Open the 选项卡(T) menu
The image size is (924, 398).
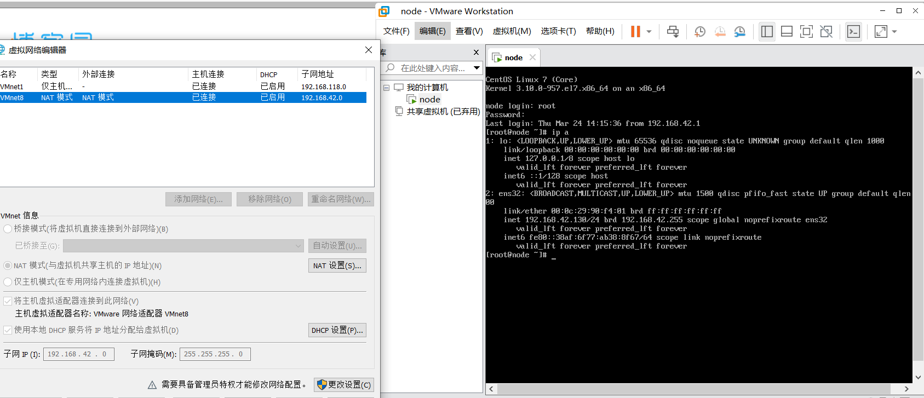[x=559, y=31]
